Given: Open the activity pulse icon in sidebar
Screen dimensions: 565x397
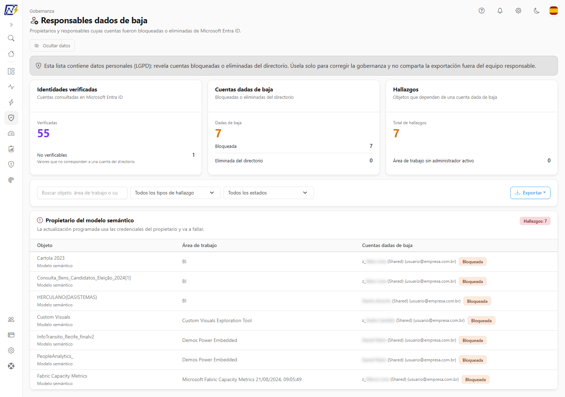Looking at the screenshot, I should [x=11, y=87].
